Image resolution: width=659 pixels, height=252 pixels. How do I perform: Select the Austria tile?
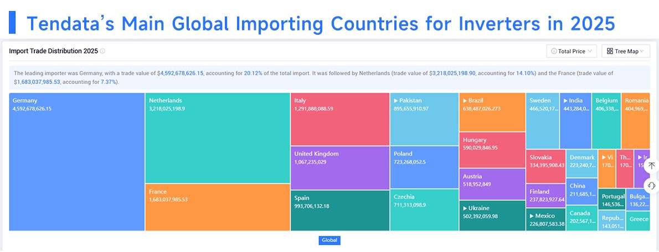pyautogui.click(x=492, y=184)
